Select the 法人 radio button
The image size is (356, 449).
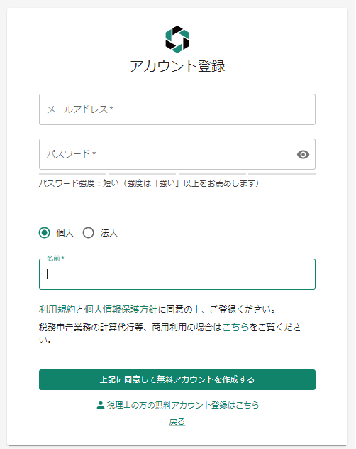pos(89,233)
